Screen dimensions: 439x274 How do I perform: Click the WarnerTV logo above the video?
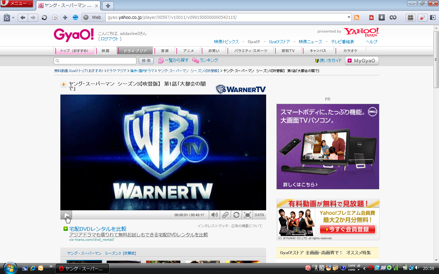click(x=241, y=89)
